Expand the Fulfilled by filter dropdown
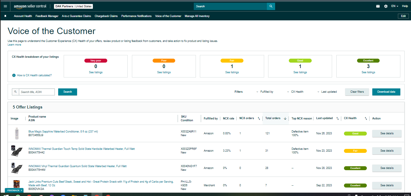The image size is (411, 196). click(265, 92)
